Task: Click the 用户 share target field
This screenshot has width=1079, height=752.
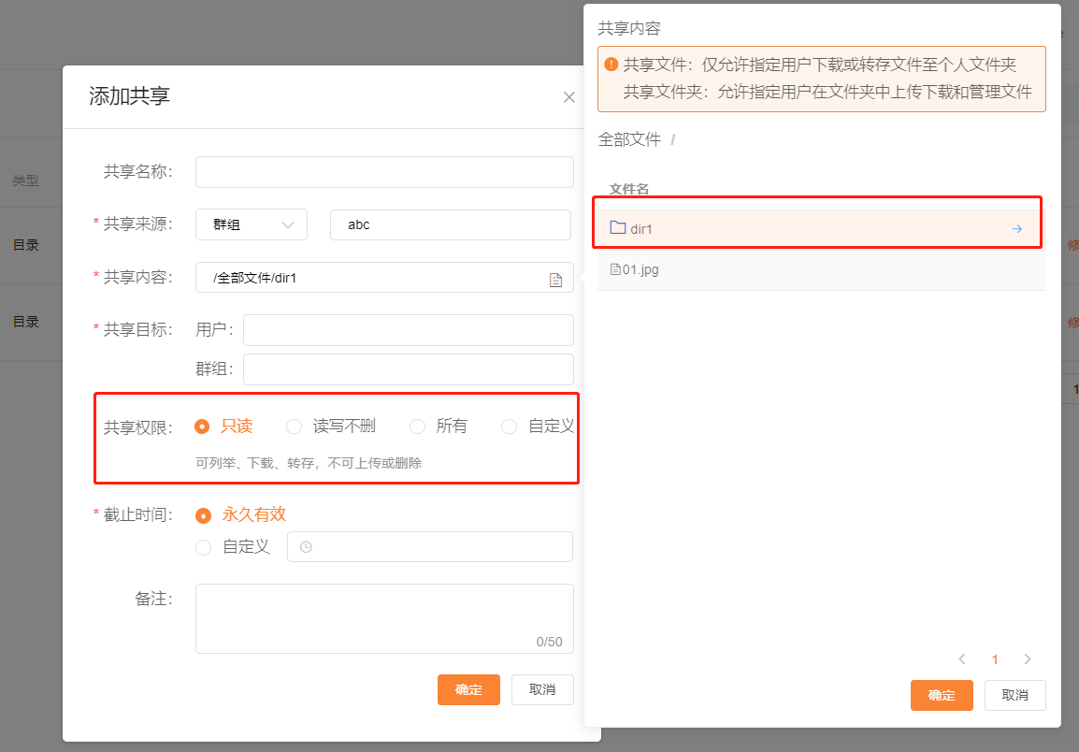Action: tap(409, 330)
